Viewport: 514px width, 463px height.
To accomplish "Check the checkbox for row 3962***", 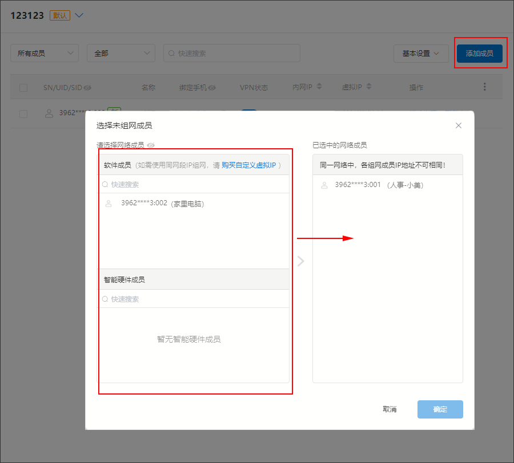I will [23, 114].
